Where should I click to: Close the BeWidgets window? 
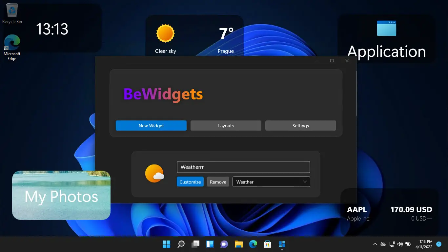pyautogui.click(x=347, y=61)
